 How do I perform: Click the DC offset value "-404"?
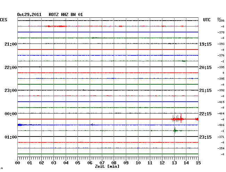click(221, 114)
